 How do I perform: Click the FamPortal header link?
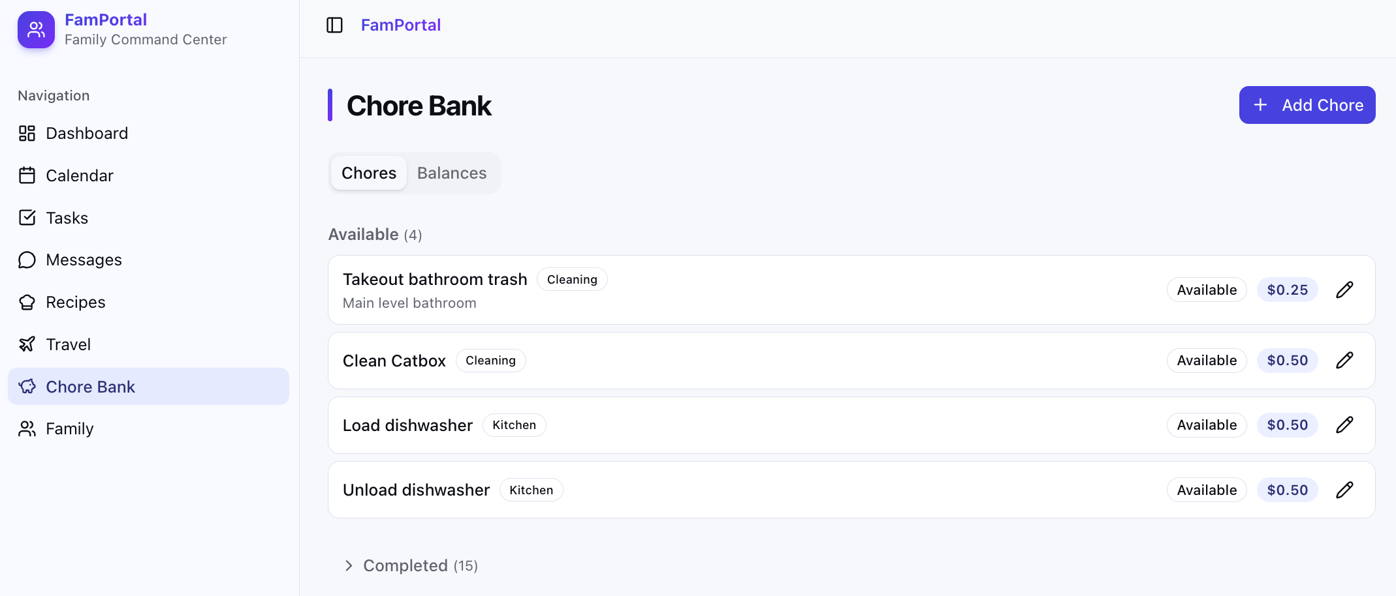click(400, 25)
